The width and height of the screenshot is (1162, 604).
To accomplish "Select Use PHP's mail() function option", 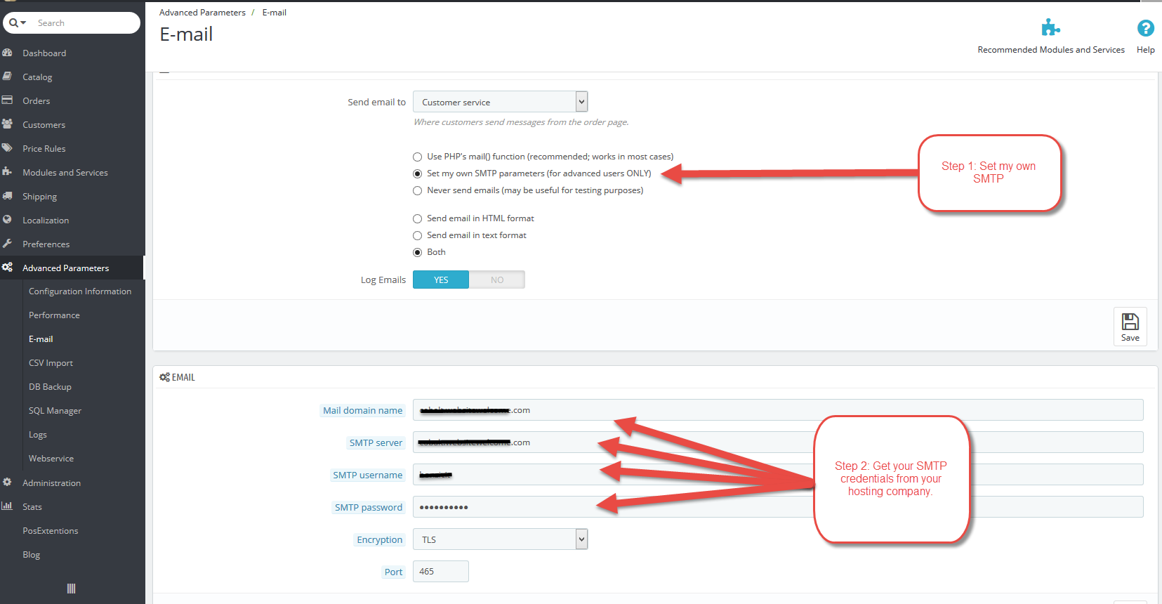I will coord(417,157).
